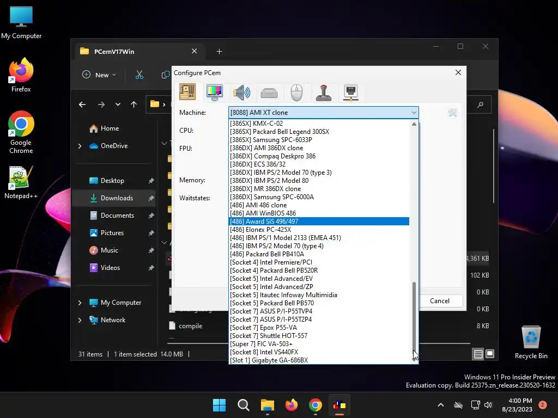Screen dimensions: 558x418
Task: Click New button in File Explorer
Action: tap(99, 75)
